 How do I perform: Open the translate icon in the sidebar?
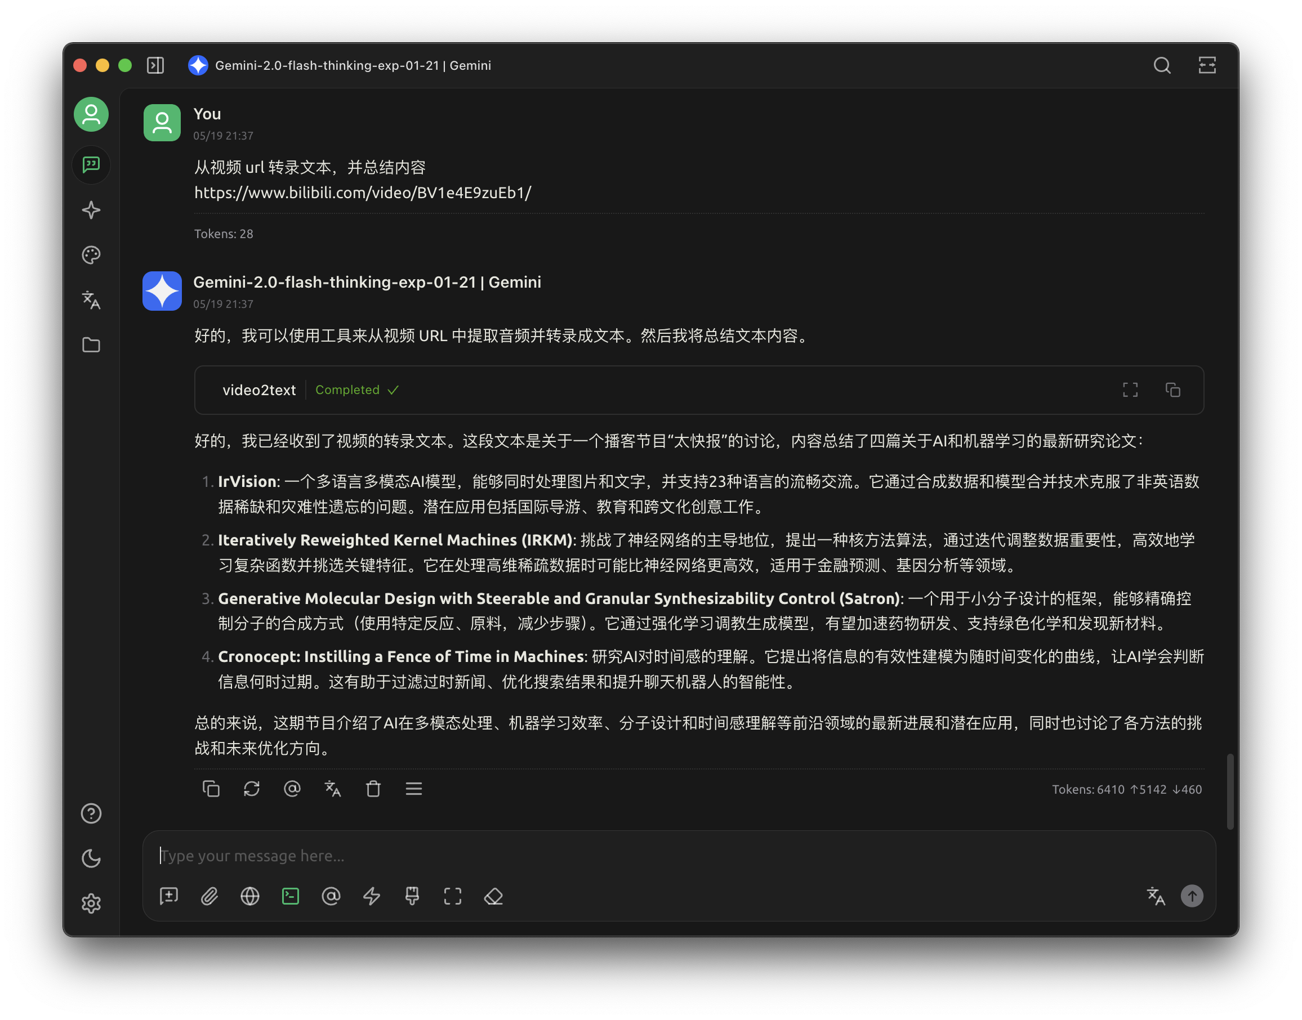(91, 300)
